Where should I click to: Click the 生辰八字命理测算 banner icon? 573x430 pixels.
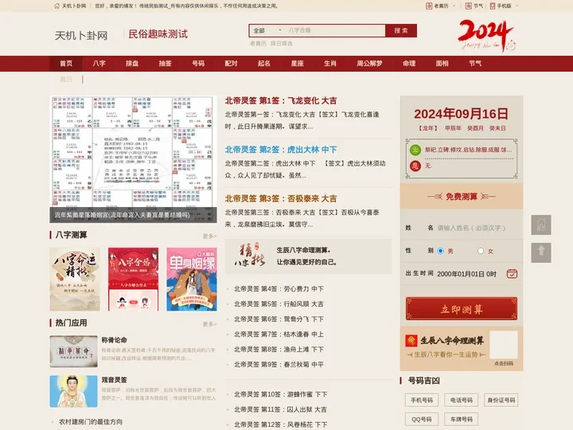coord(411,341)
